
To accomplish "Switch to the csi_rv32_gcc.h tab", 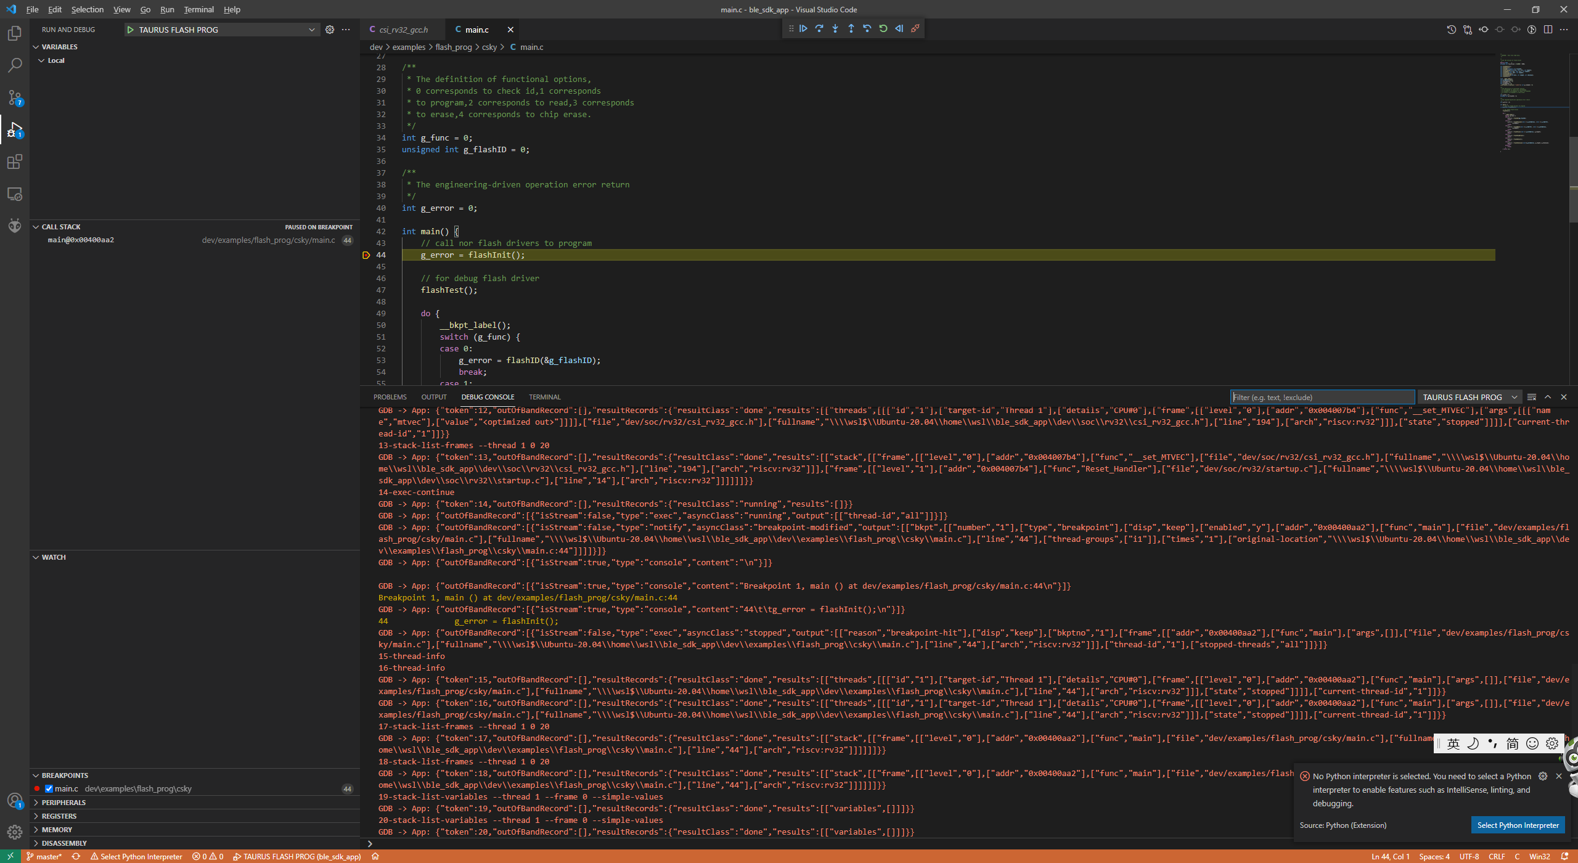I will (401, 29).
